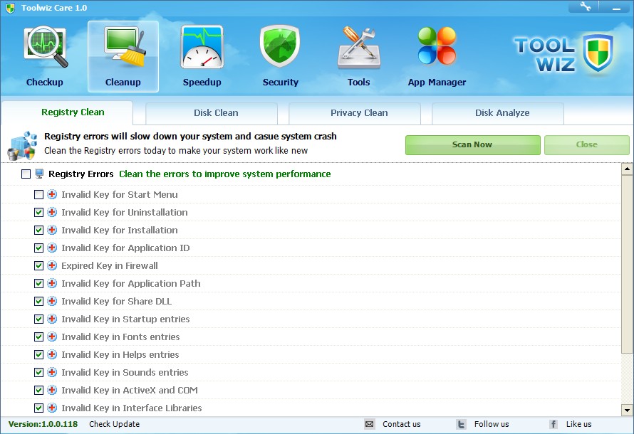
Task: Click the wrench settings icon in title bar
Action: click(585, 6)
